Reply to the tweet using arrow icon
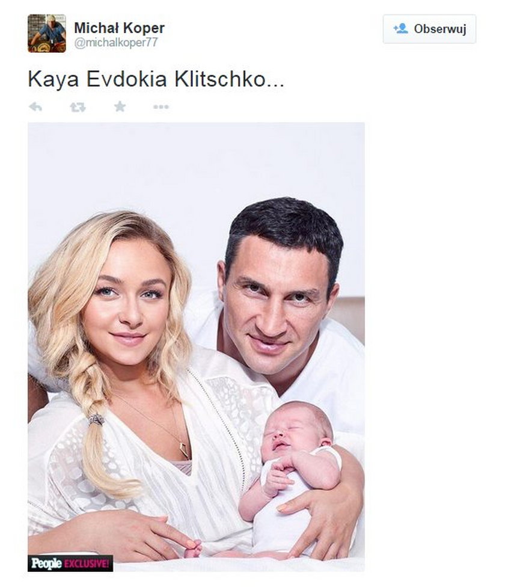 click(x=35, y=107)
